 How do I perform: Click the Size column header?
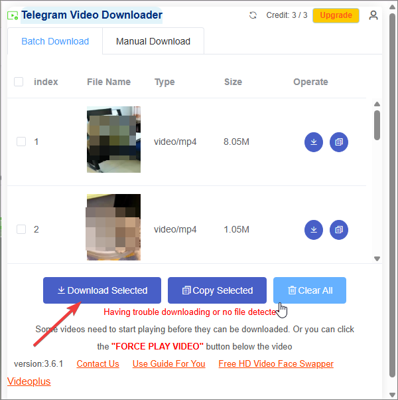pos(233,82)
